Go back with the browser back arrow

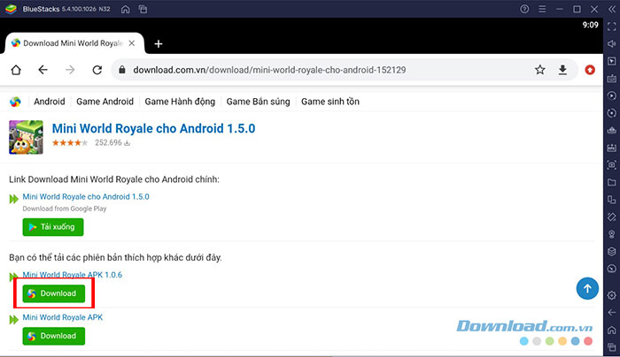click(x=43, y=70)
